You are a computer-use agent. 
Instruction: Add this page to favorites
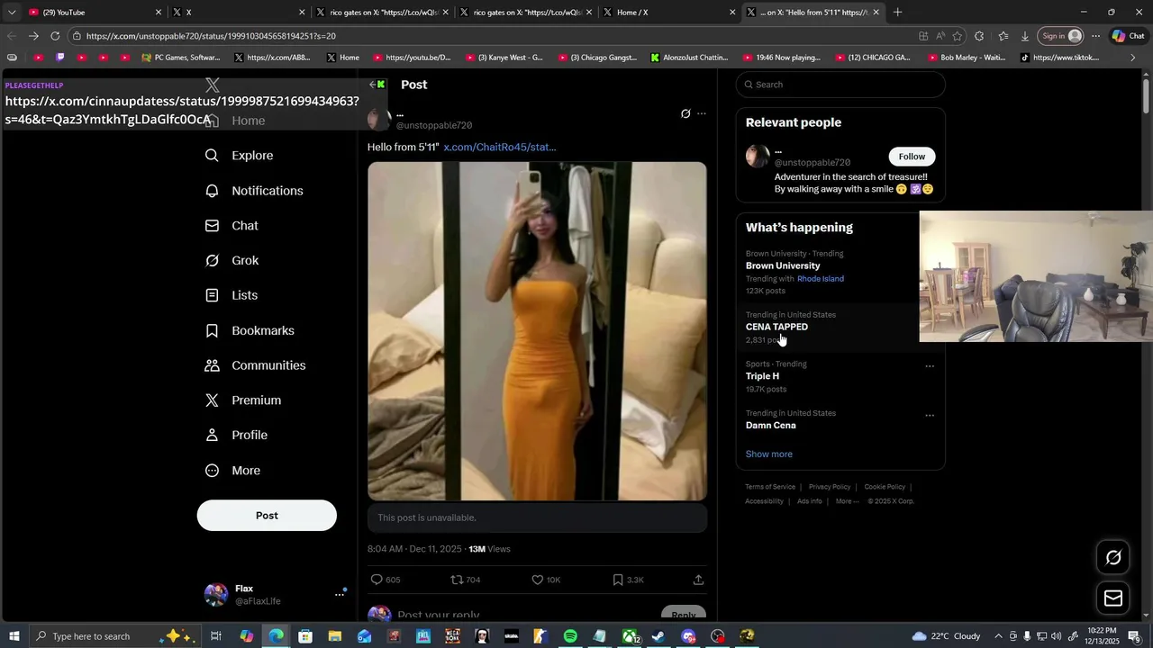point(958,36)
